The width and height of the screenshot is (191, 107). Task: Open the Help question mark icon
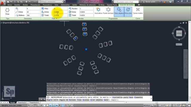170,2
